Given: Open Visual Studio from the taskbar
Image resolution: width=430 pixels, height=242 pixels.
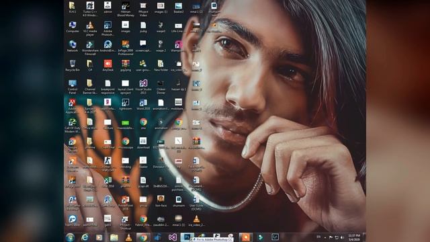Looking at the screenshot, I should (173, 237).
